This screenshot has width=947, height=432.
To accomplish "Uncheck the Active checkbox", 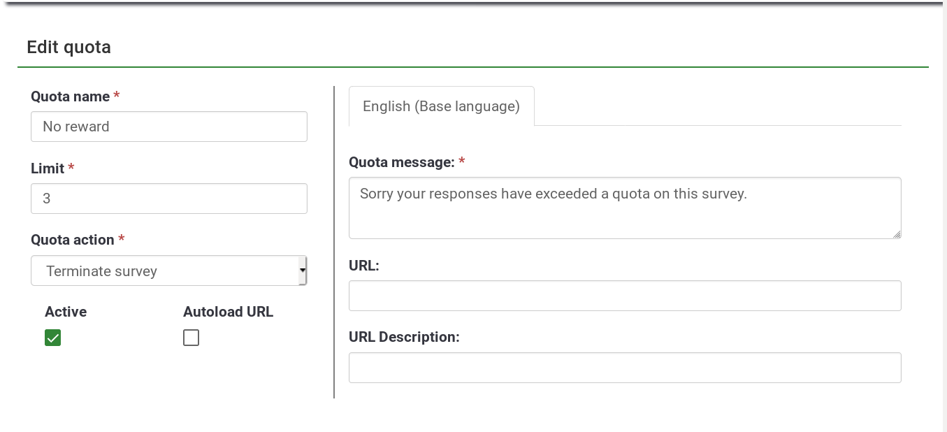I will click(52, 338).
